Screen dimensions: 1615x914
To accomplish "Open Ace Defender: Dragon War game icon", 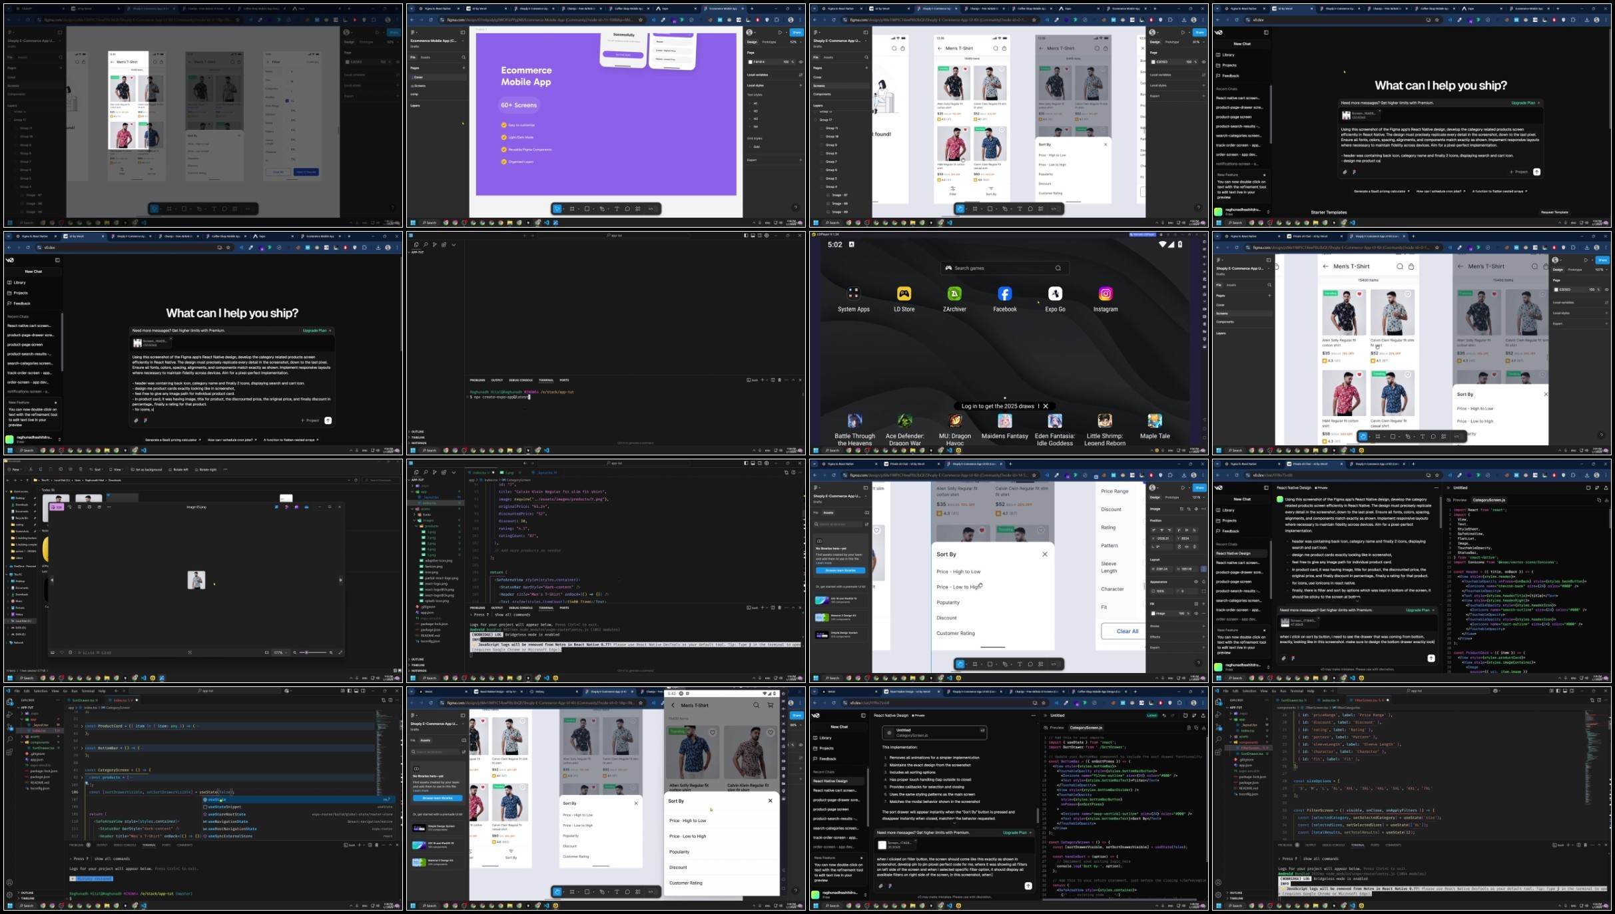I will tap(904, 421).
